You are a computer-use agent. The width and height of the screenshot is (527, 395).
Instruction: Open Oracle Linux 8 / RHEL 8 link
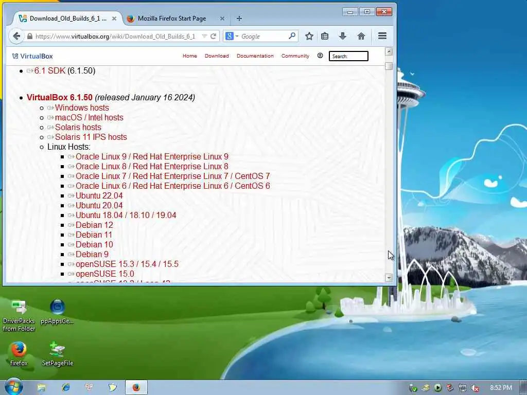pyautogui.click(x=152, y=166)
